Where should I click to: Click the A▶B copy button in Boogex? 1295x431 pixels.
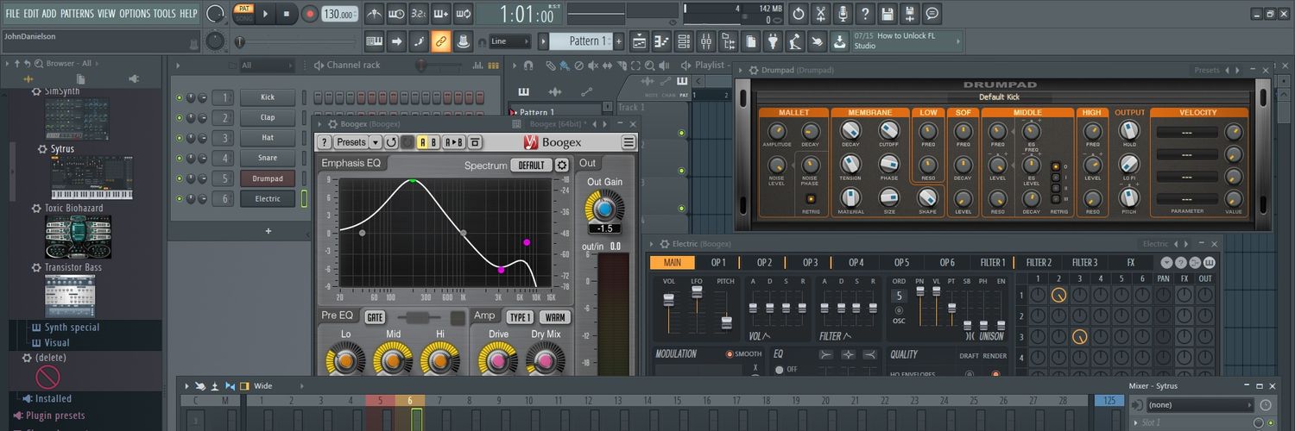click(x=455, y=142)
